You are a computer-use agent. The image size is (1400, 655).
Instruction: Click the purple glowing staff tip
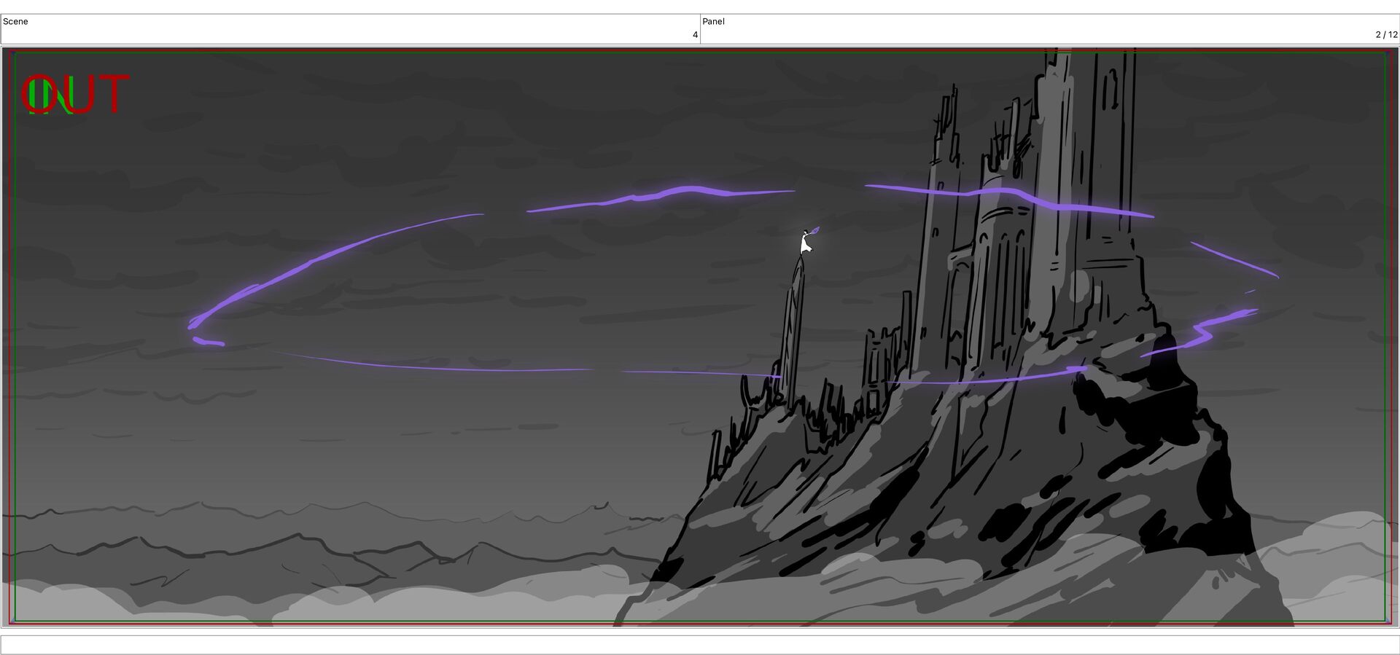pos(815,230)
